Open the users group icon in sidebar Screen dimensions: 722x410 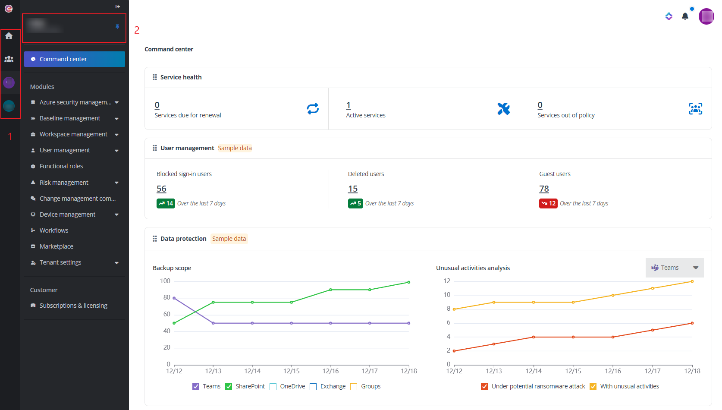(x=9, y=59)
